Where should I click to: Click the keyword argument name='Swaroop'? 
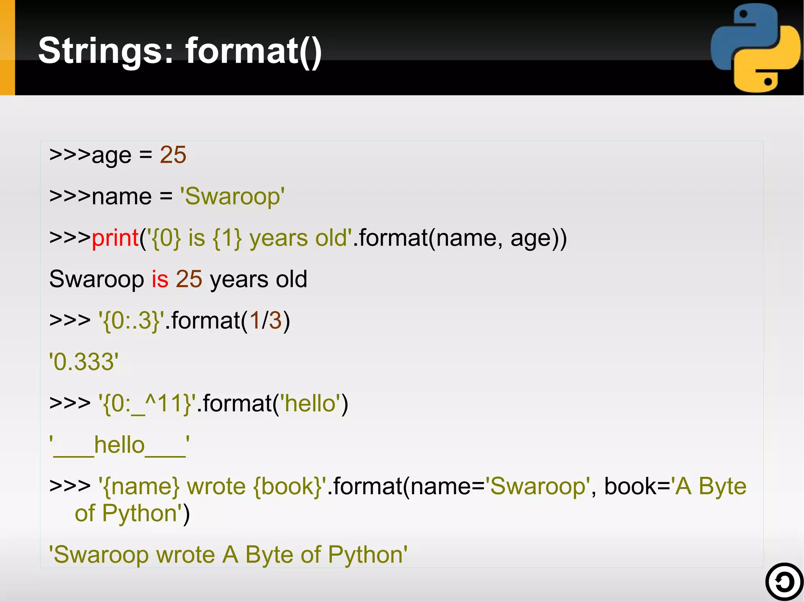[x=501, y=487]
